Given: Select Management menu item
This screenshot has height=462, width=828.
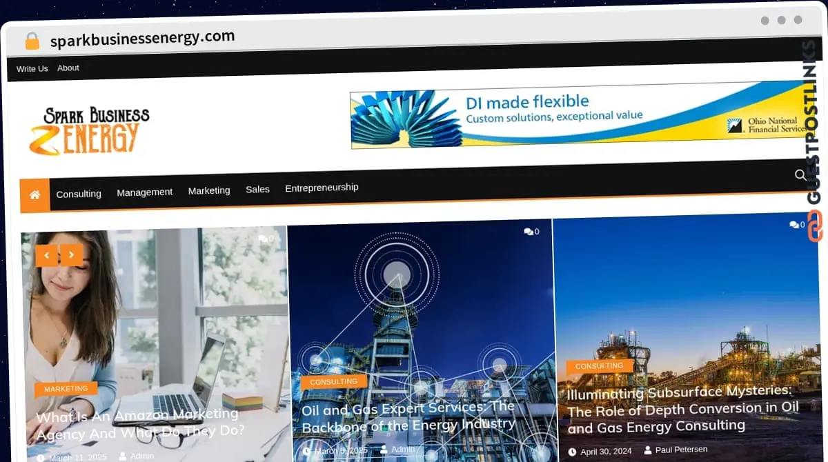Looking at the screenshot, I should (x=145, y=192).
